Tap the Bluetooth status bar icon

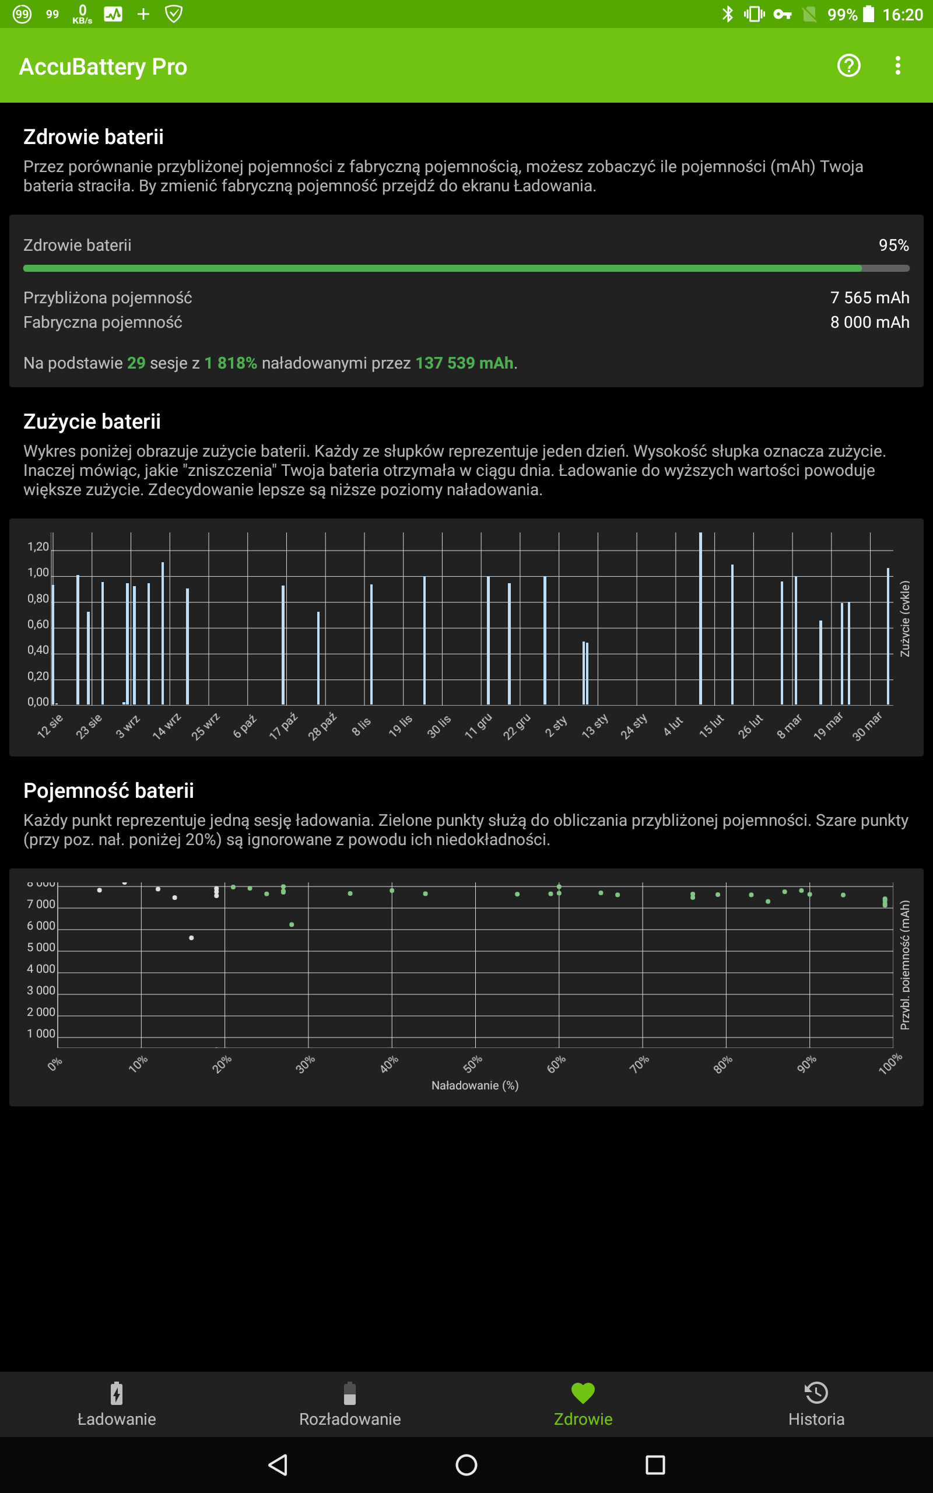pyautogui.click(x=728, y=14)
